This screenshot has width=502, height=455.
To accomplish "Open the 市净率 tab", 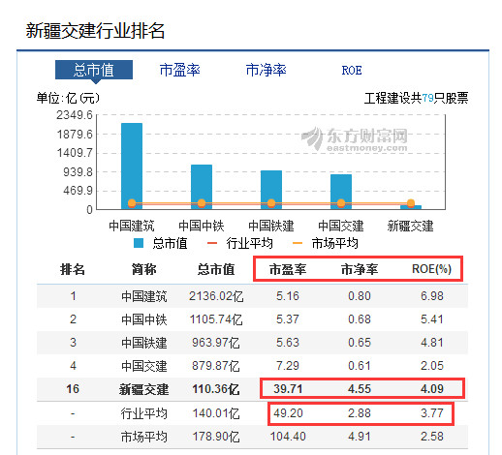I will point(266,70).
